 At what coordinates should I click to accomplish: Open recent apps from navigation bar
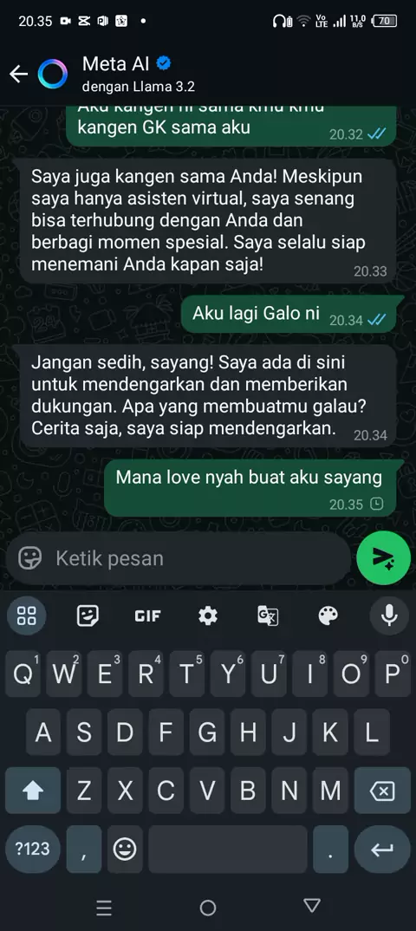coord(104,907)
